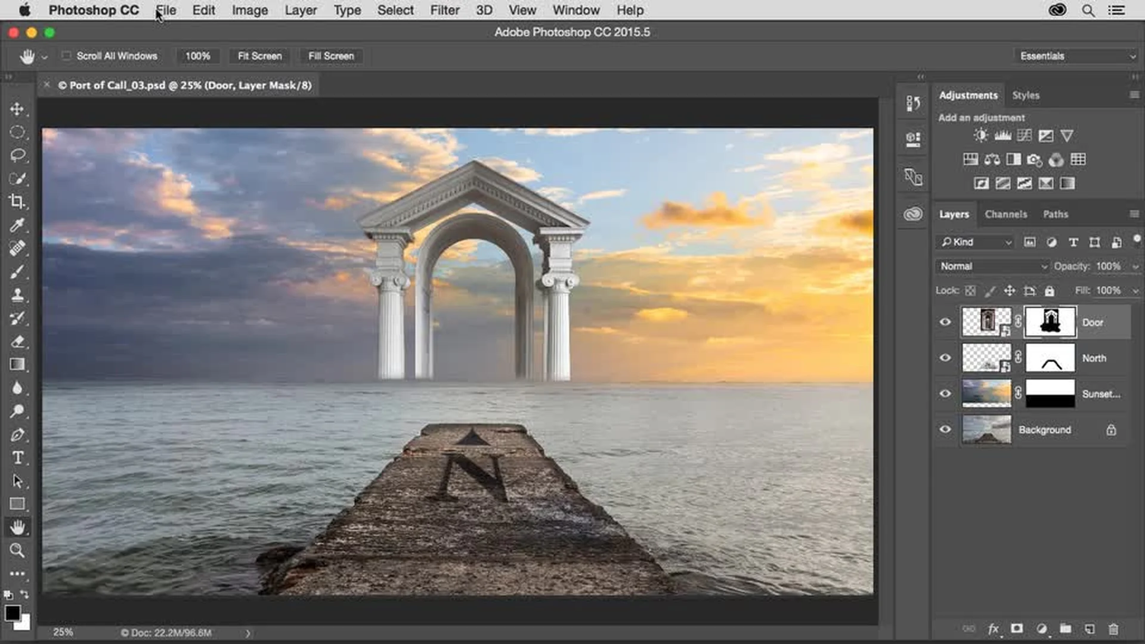
Task: Click the delete layer trash icon
Action: 1113,628
